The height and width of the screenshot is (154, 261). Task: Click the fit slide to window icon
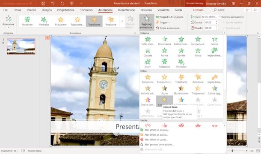click(x=258, y=151)
